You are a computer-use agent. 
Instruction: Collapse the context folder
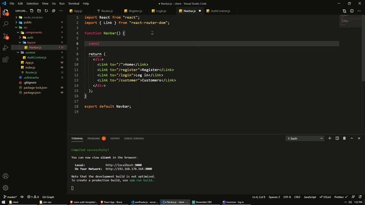(18, 52)
